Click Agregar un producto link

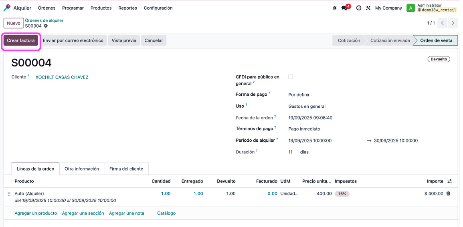pyautogui.click(x=36, y=213)
